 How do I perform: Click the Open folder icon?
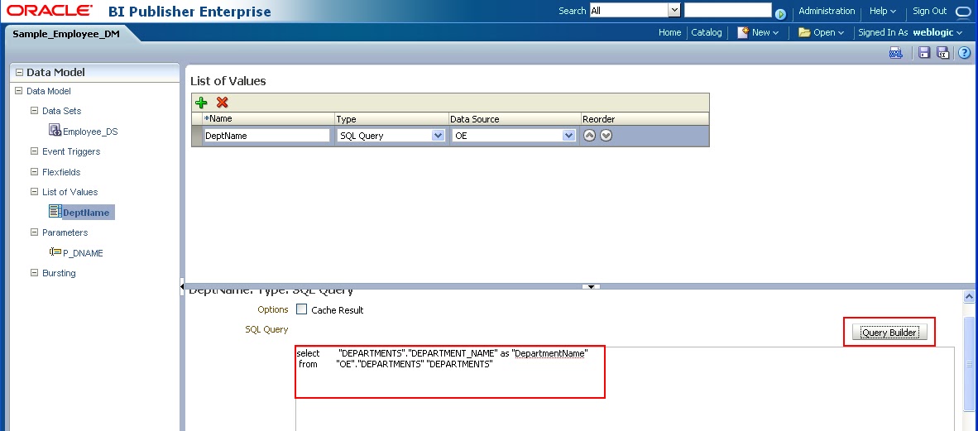click(x=804, y=32)
